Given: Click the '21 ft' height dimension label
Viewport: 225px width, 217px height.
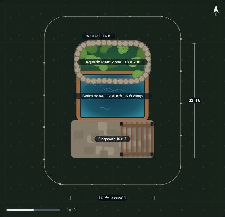Looking at the screenshot, I should [194, 101].
